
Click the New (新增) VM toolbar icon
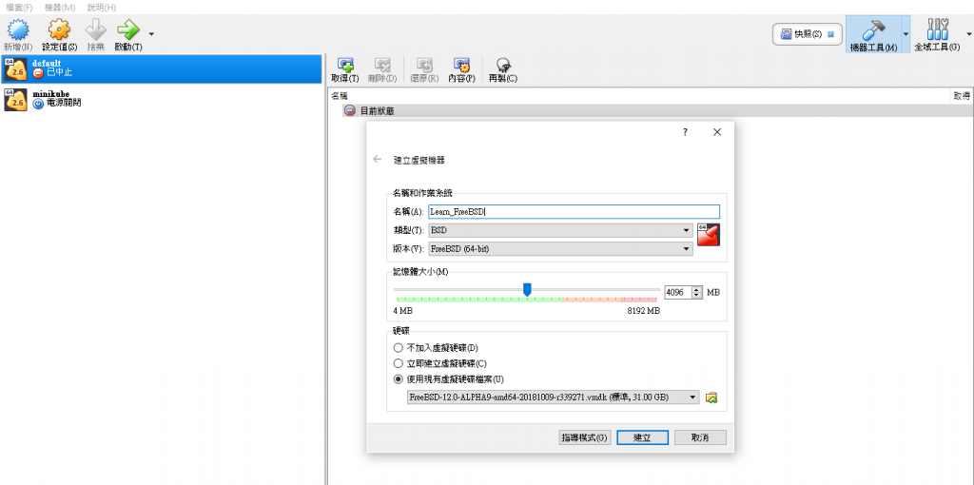point(17,29)
